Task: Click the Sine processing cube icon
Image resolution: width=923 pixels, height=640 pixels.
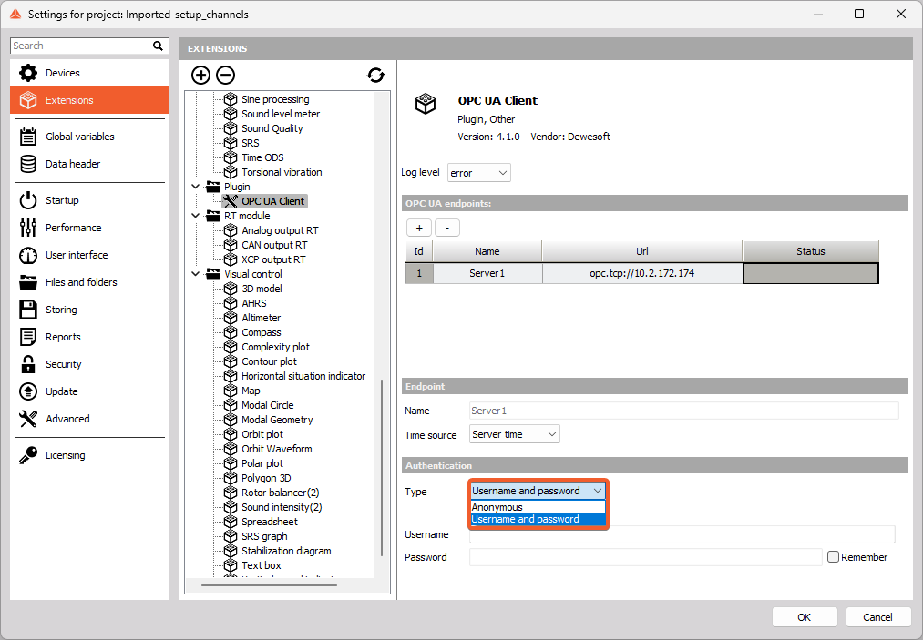Action: pos(231,99)
